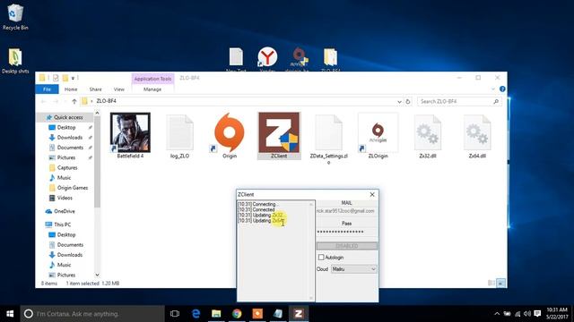The height and width of the screenshot is (322, 574).
Task: Show hidden system tray icons
Action: pyautogui.click(x=497, y=314)
